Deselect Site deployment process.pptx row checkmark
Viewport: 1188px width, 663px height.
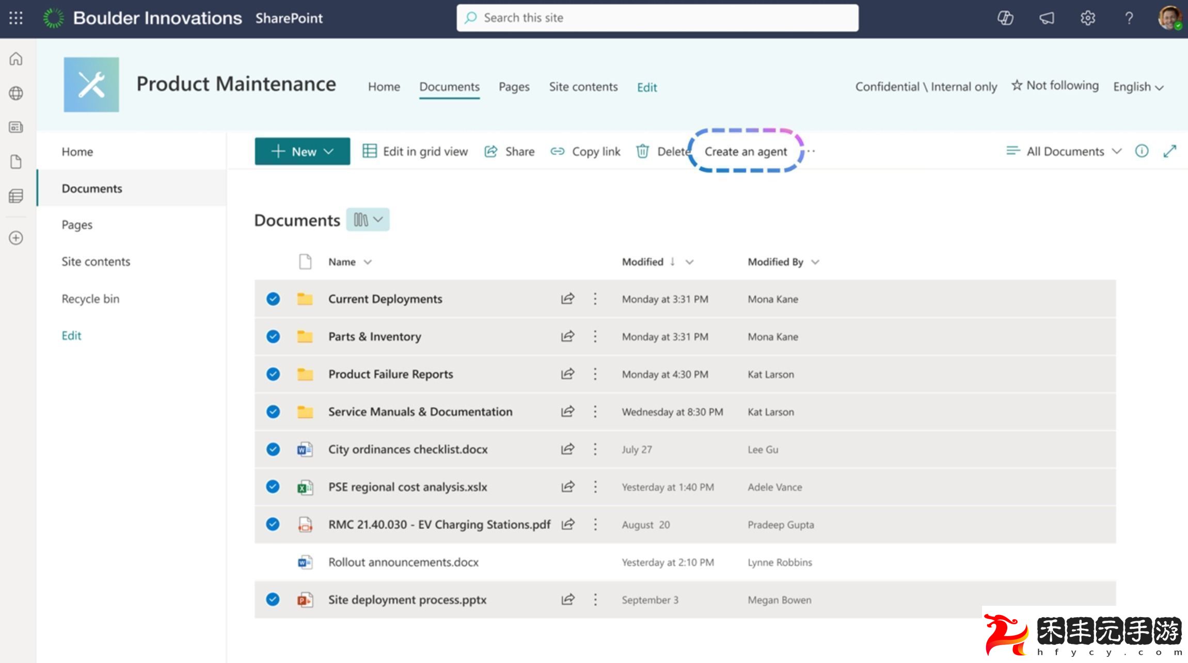tap(273, 600)
